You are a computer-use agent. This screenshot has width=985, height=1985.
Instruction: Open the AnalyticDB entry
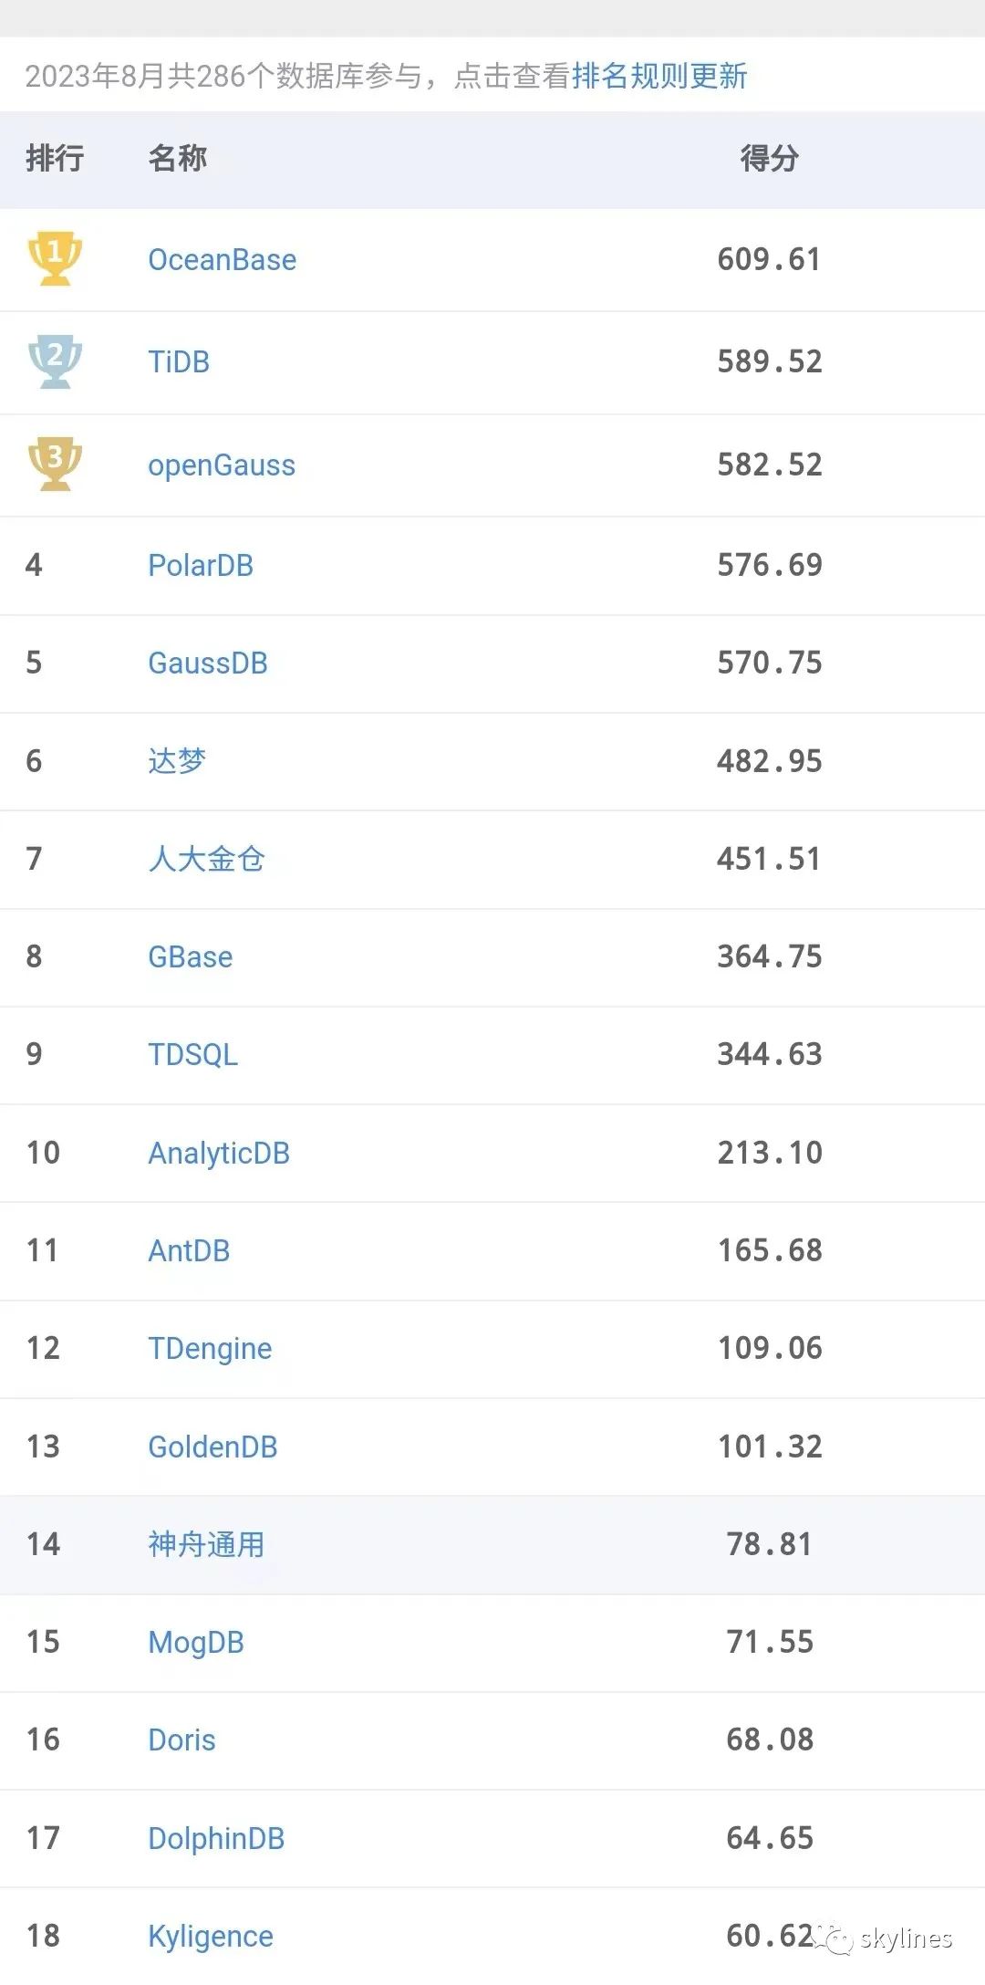click(219, 1154)
